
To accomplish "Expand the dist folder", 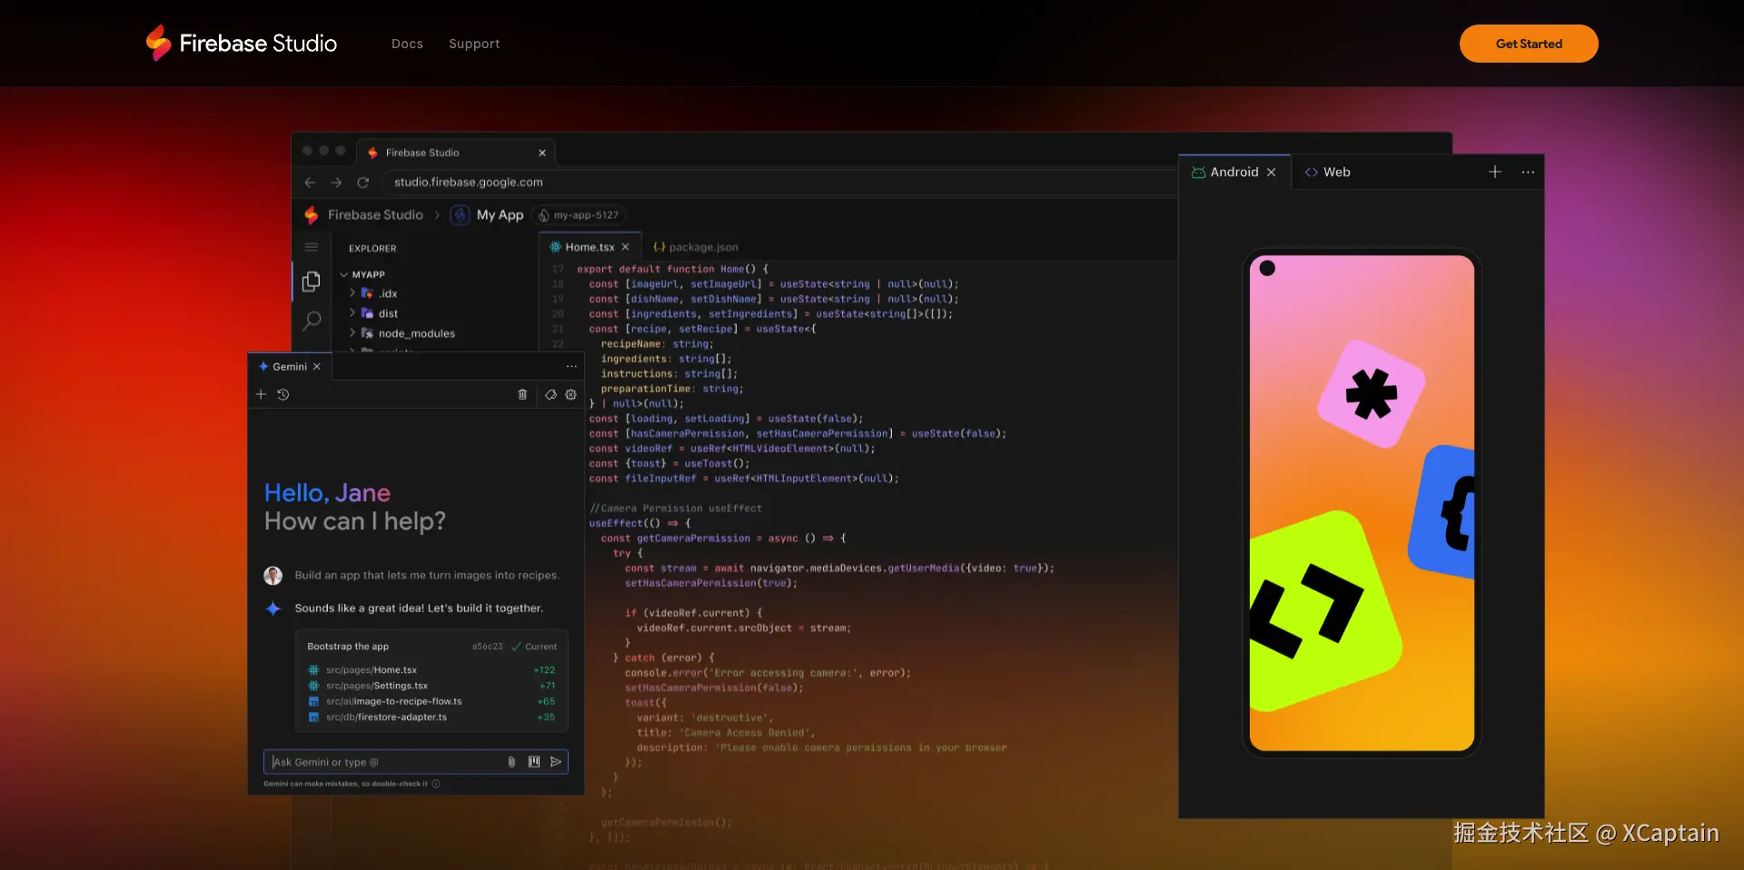I will pos(352,313).
